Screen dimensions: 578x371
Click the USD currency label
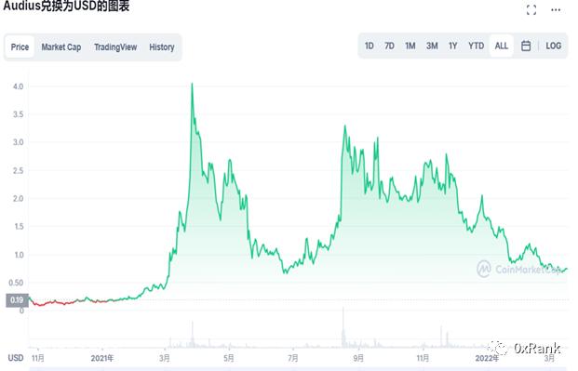coord(16,358)
